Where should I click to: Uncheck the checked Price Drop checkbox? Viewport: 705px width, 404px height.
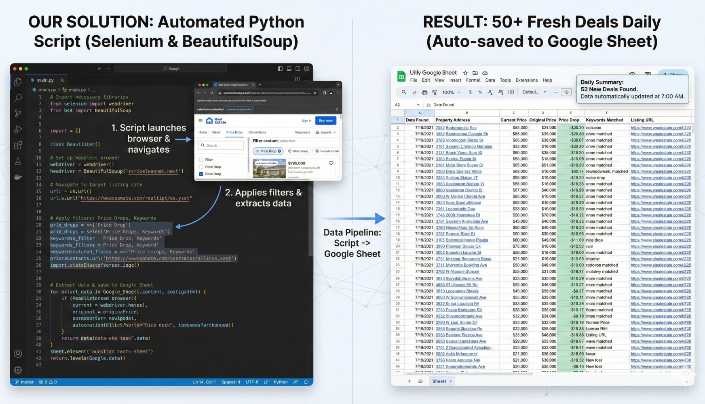point(201,174)
